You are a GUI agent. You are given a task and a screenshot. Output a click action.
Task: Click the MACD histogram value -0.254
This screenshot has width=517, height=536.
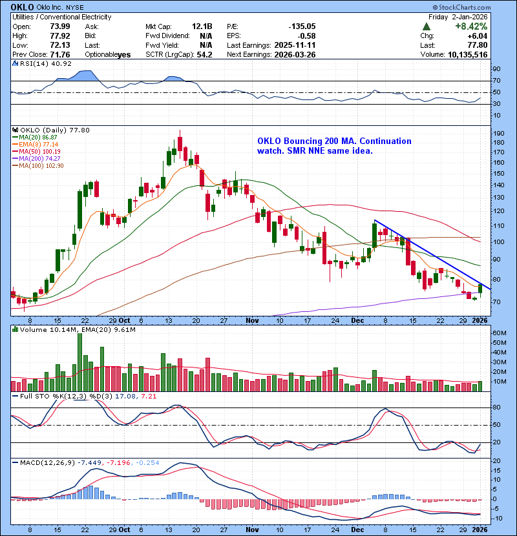(147, 462)
